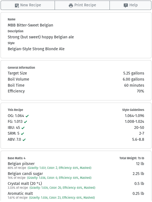Click the Target Size 5.25 gallons value
The image size is (152, 202).
point(134,73)
